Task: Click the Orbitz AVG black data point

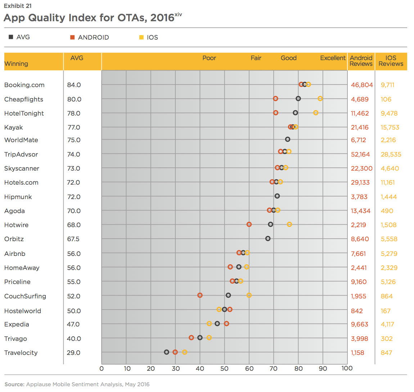Action: click(268, 239)
